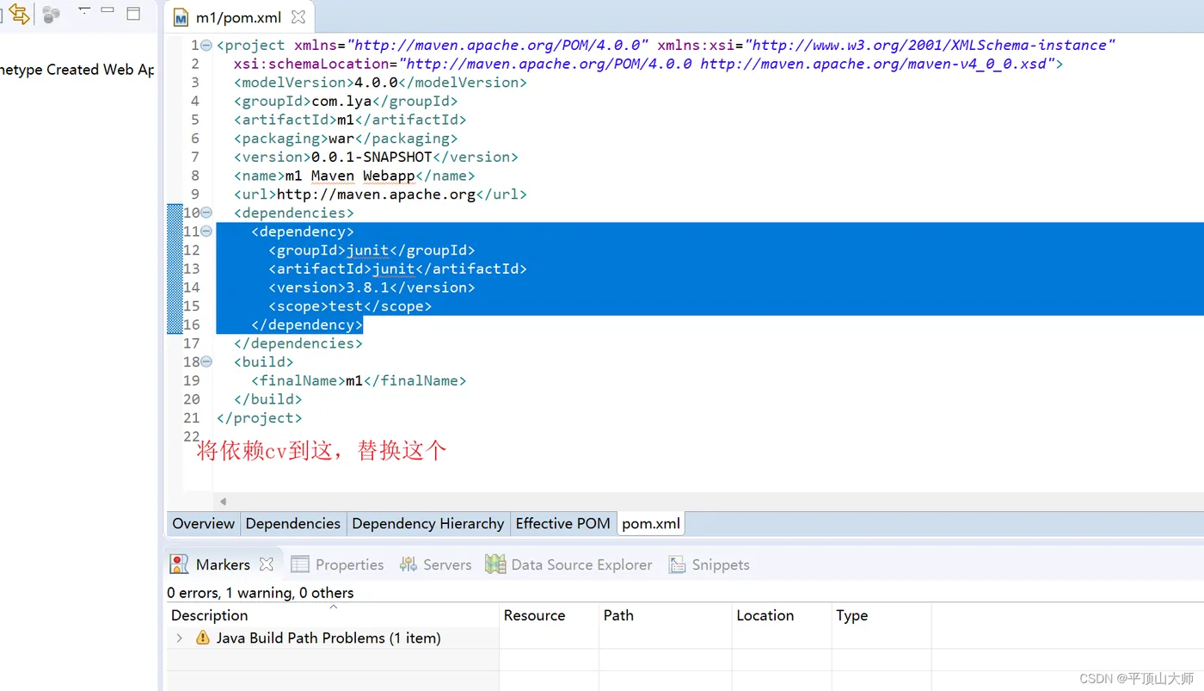Sort markers by Path column
1204x691 pixels.
click(665, 615)
